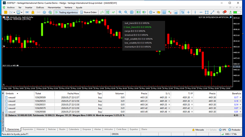
Task: Open the Market shopping bag icon
Action: click(33, 12)
